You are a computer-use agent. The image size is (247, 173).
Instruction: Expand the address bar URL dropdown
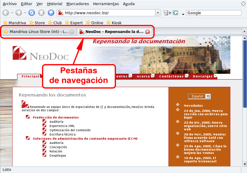[158, 13]
